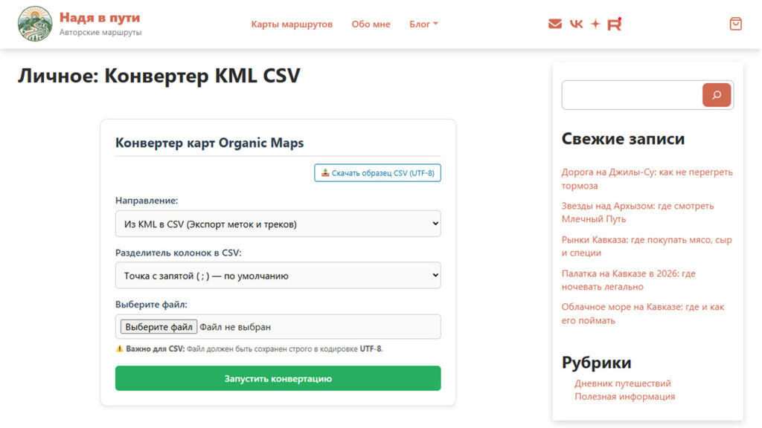
Task: Click the orange search magnifier button
Action: pyautogui.click(x=717, y=95)
